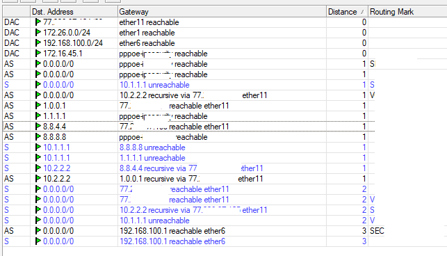
Task: Select 0.0.0.0/0 destination with 10.2.2.2 gateway, distance 1
Action: click(58, 95)
